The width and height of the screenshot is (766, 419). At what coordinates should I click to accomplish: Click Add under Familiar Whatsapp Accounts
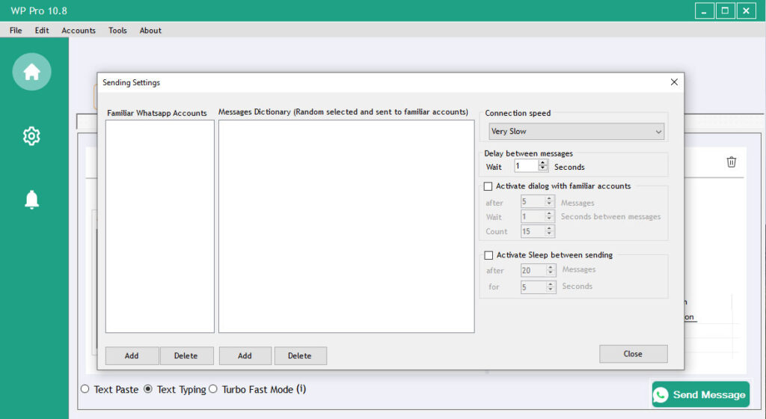tap(132, 355)
